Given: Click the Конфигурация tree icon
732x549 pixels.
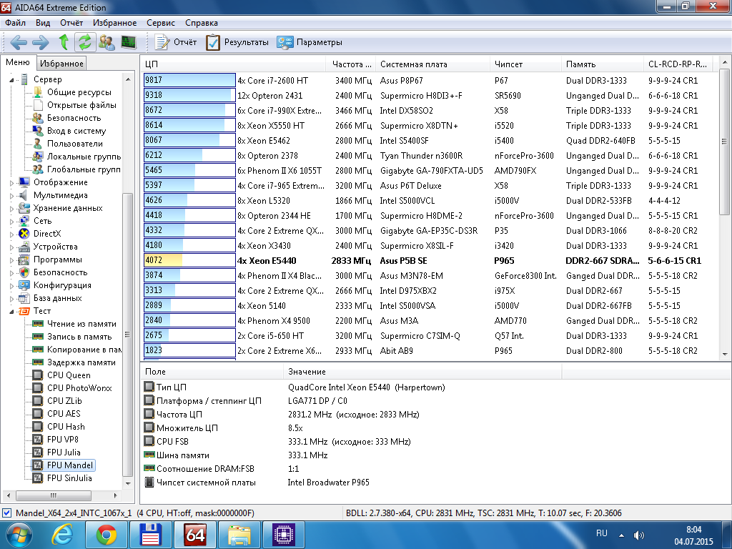Looking at the screenshot, I should pyautogui.click(x=24, y=285).
